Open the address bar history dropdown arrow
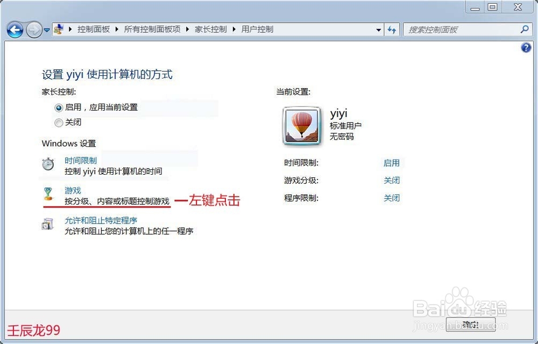Viewport: 538px width, 344px height. tap(379, 30)
